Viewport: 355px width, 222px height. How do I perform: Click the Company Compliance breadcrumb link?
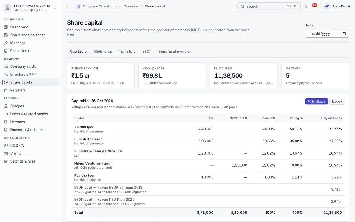point(100,6)
